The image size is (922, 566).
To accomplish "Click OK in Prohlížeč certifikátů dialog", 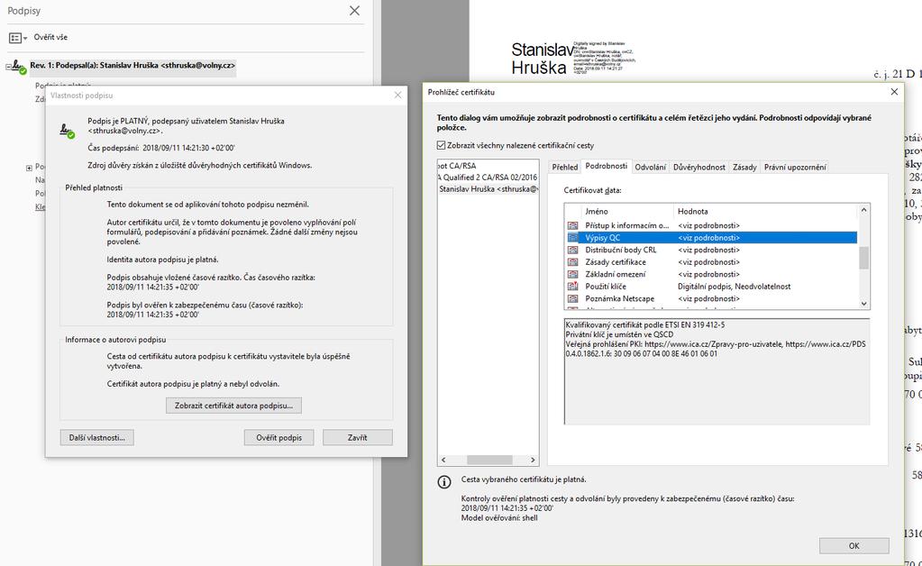I will (854, 545).
